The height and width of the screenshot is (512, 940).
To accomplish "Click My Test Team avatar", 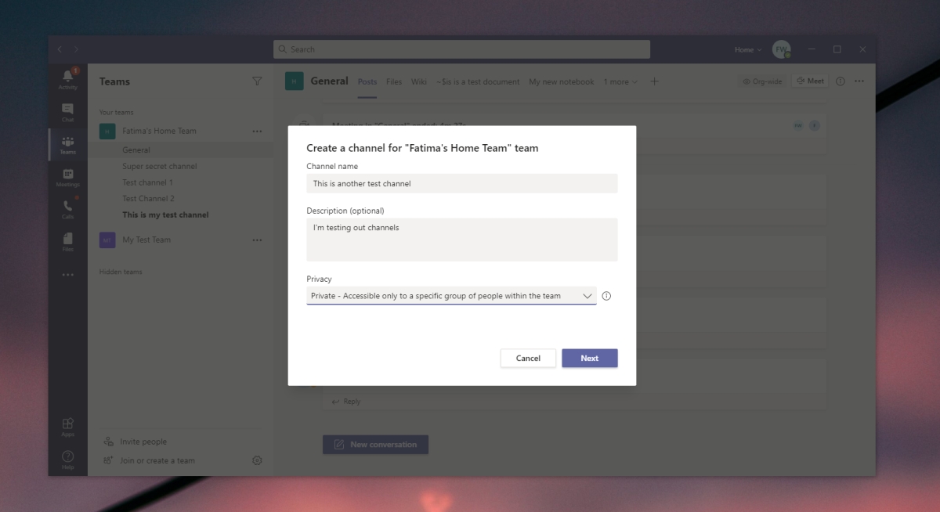I will (x=107, y=240).
